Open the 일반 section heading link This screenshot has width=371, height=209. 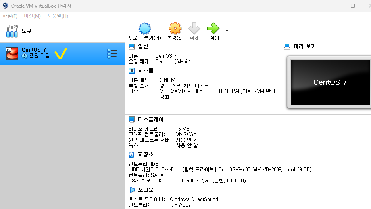pos(143,47)
